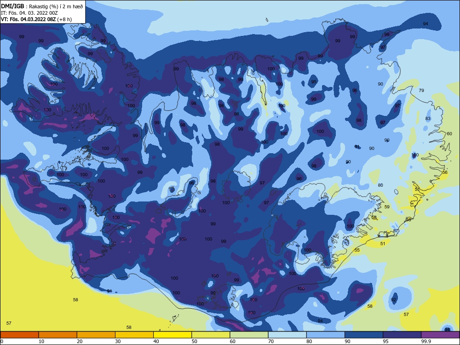
Task: Click the dark orange 0–10 legend swatch
Action: pos(19,335)
